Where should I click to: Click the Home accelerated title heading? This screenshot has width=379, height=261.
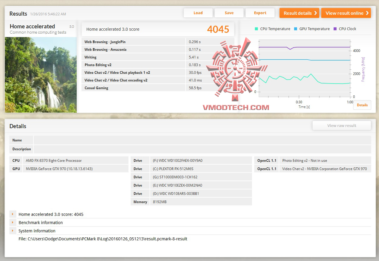click(32, 26)
